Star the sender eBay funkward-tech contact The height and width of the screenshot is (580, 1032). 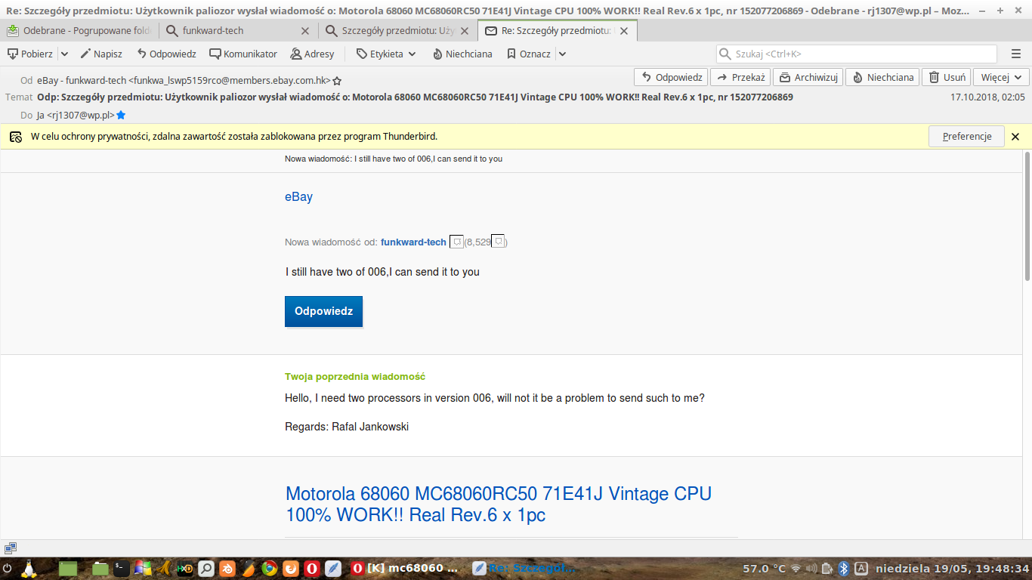point(337,81)
